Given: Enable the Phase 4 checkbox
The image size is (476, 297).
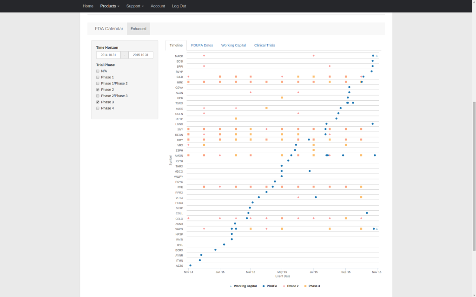Looking at the screenshot, I should (98, 108).
